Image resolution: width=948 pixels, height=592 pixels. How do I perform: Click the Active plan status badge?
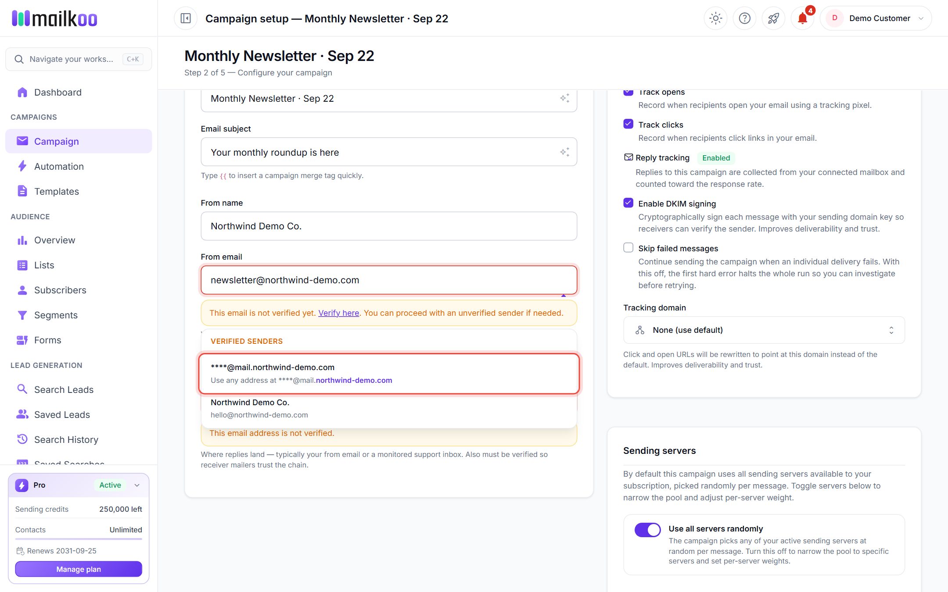coord(110,485)
